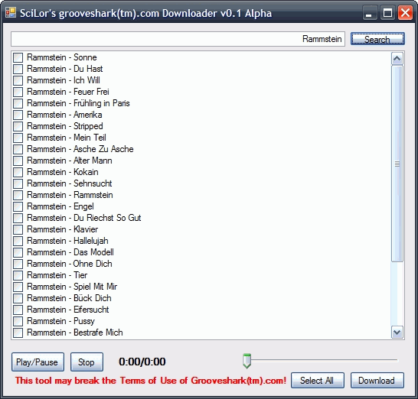418x399 pixels.
Task: Tick the Rammstein - Du Hast checkbox
Action: pyautogui.click(x=18, y=69)
